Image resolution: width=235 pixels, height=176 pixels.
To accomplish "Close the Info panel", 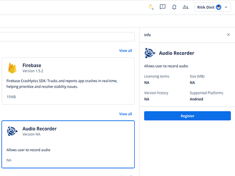I will (x=228, y=35).
